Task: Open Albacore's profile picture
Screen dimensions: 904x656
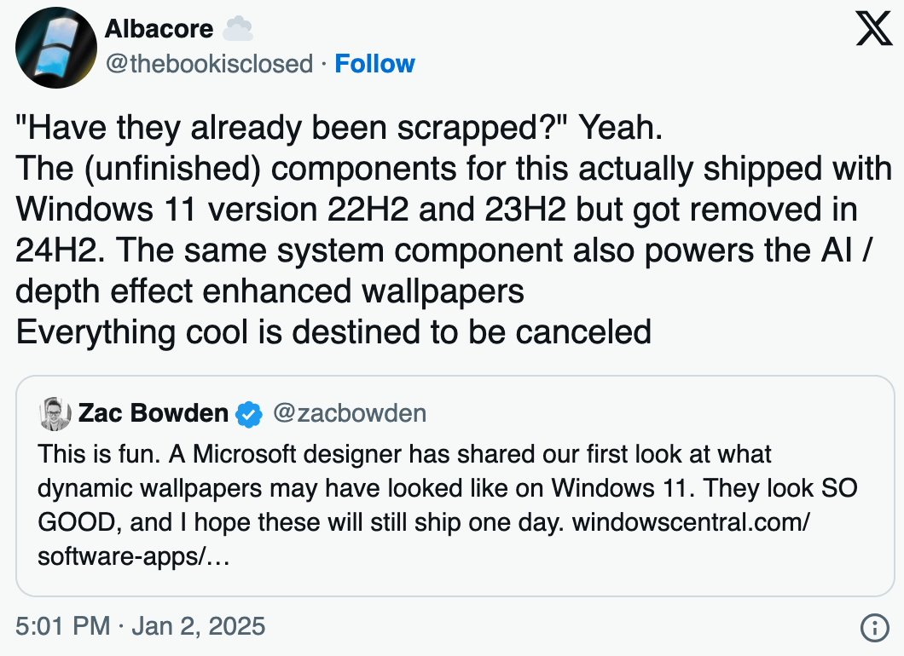Action: click(56, 48)
